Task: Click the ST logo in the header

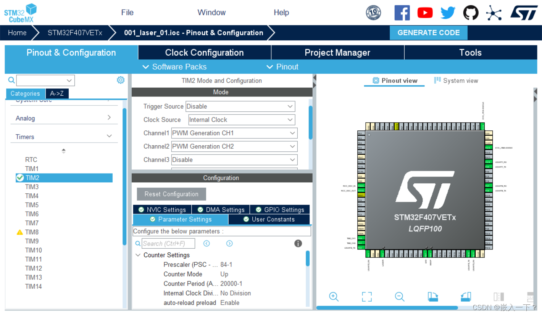Action: click(524, 13)
